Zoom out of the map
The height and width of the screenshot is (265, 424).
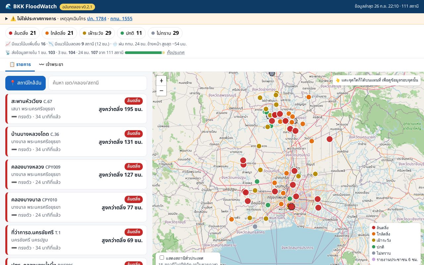click(x=161, y=90)
